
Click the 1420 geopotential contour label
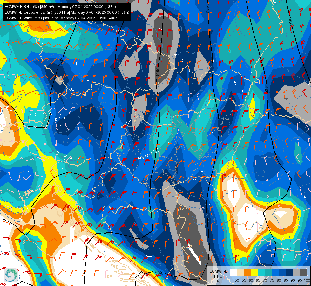pyautogui.click(x=266, y=89)
